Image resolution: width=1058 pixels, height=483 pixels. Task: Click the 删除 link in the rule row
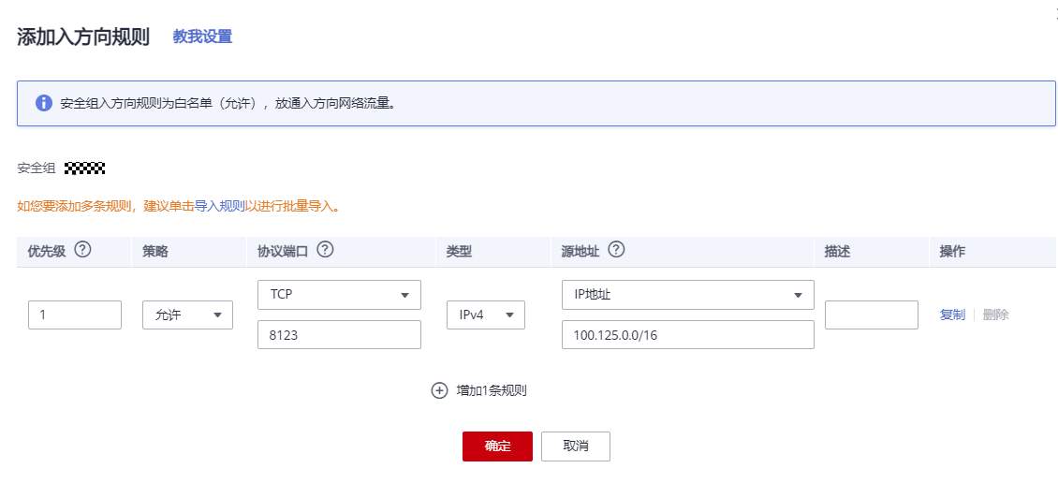tap(996, 315)
